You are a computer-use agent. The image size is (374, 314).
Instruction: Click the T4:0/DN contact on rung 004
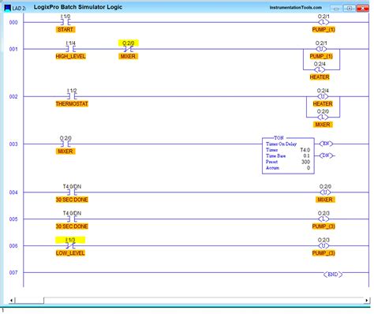point(72,193)
